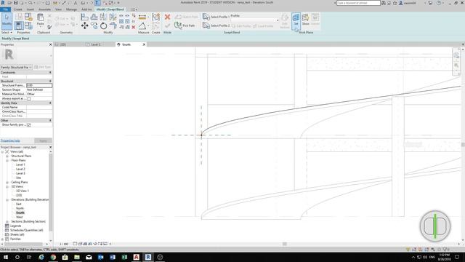Toggle Show family pre-cut checkbox
The image size is (465, 262).
click(x=29, y=125)
